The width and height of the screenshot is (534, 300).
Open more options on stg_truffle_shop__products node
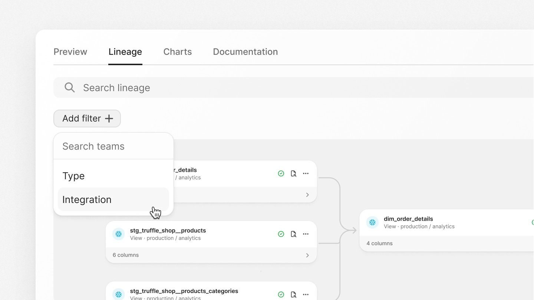tap(306, 234)
